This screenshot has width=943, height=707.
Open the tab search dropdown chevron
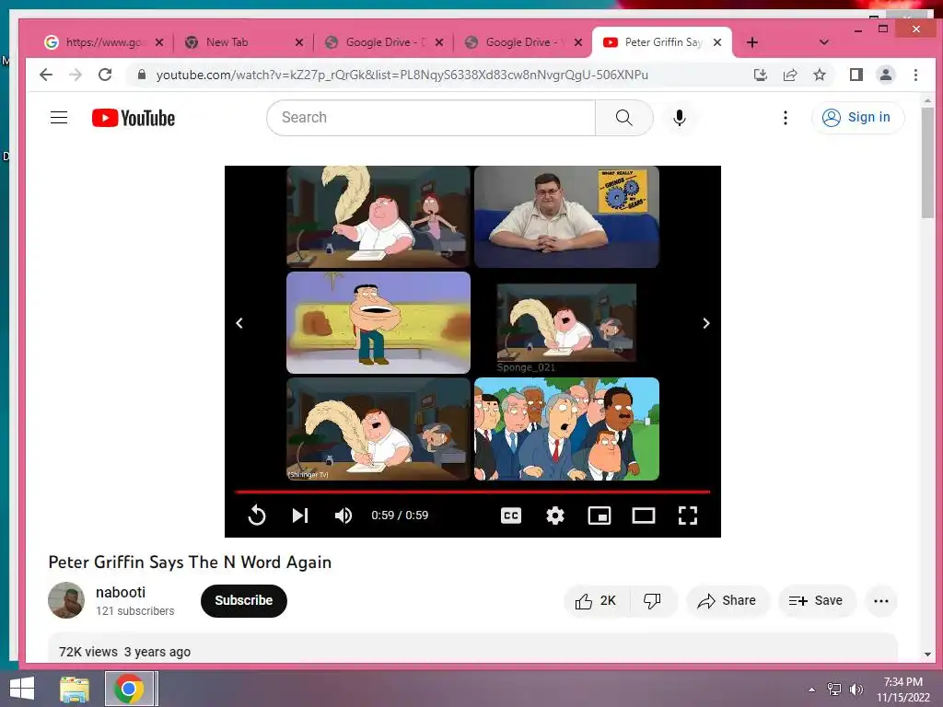point(824,42)
